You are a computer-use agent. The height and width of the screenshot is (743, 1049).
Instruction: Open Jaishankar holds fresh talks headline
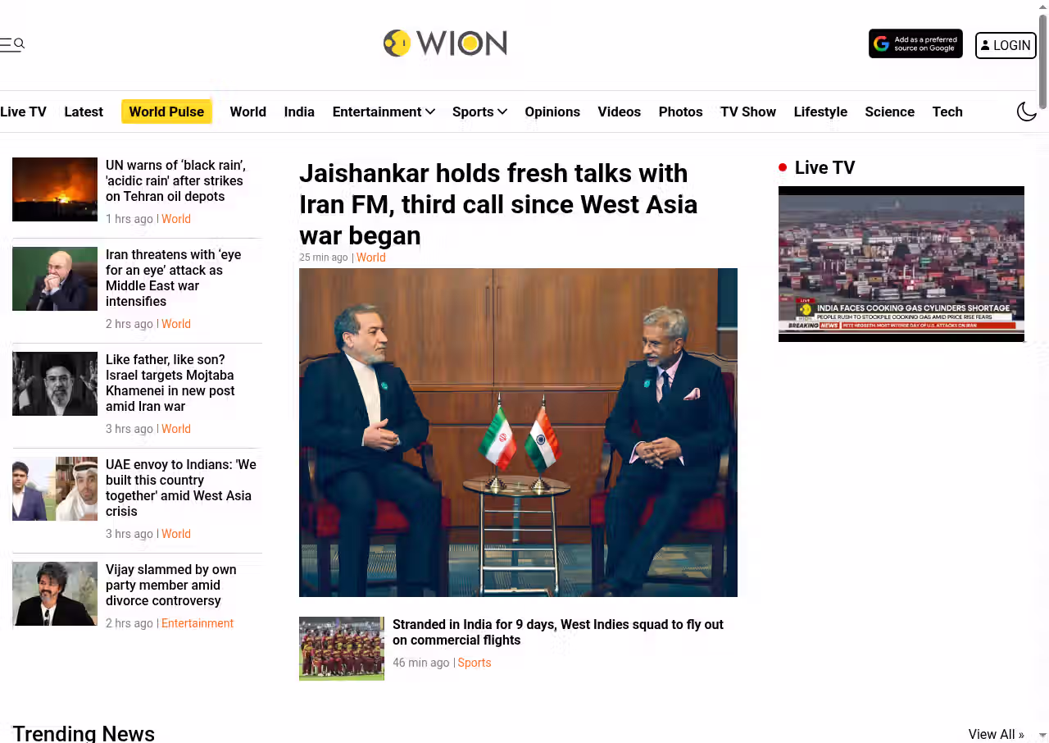pyautogui.click(x=498, y=204)
